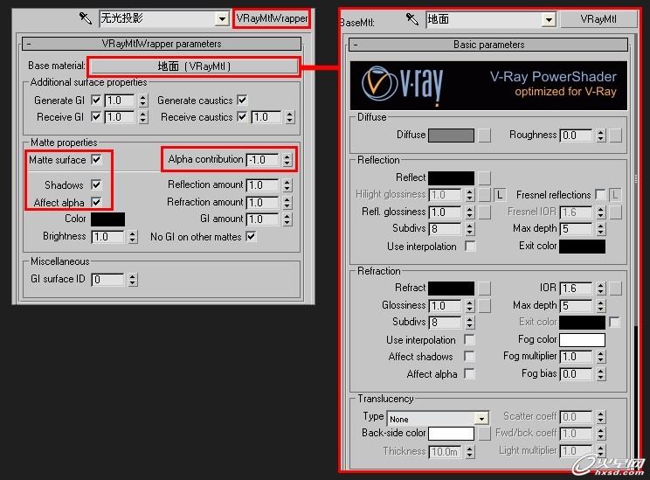Adjust Refl. glossiness spinner
Screen dimensions: 650x480
coord(469,212)
